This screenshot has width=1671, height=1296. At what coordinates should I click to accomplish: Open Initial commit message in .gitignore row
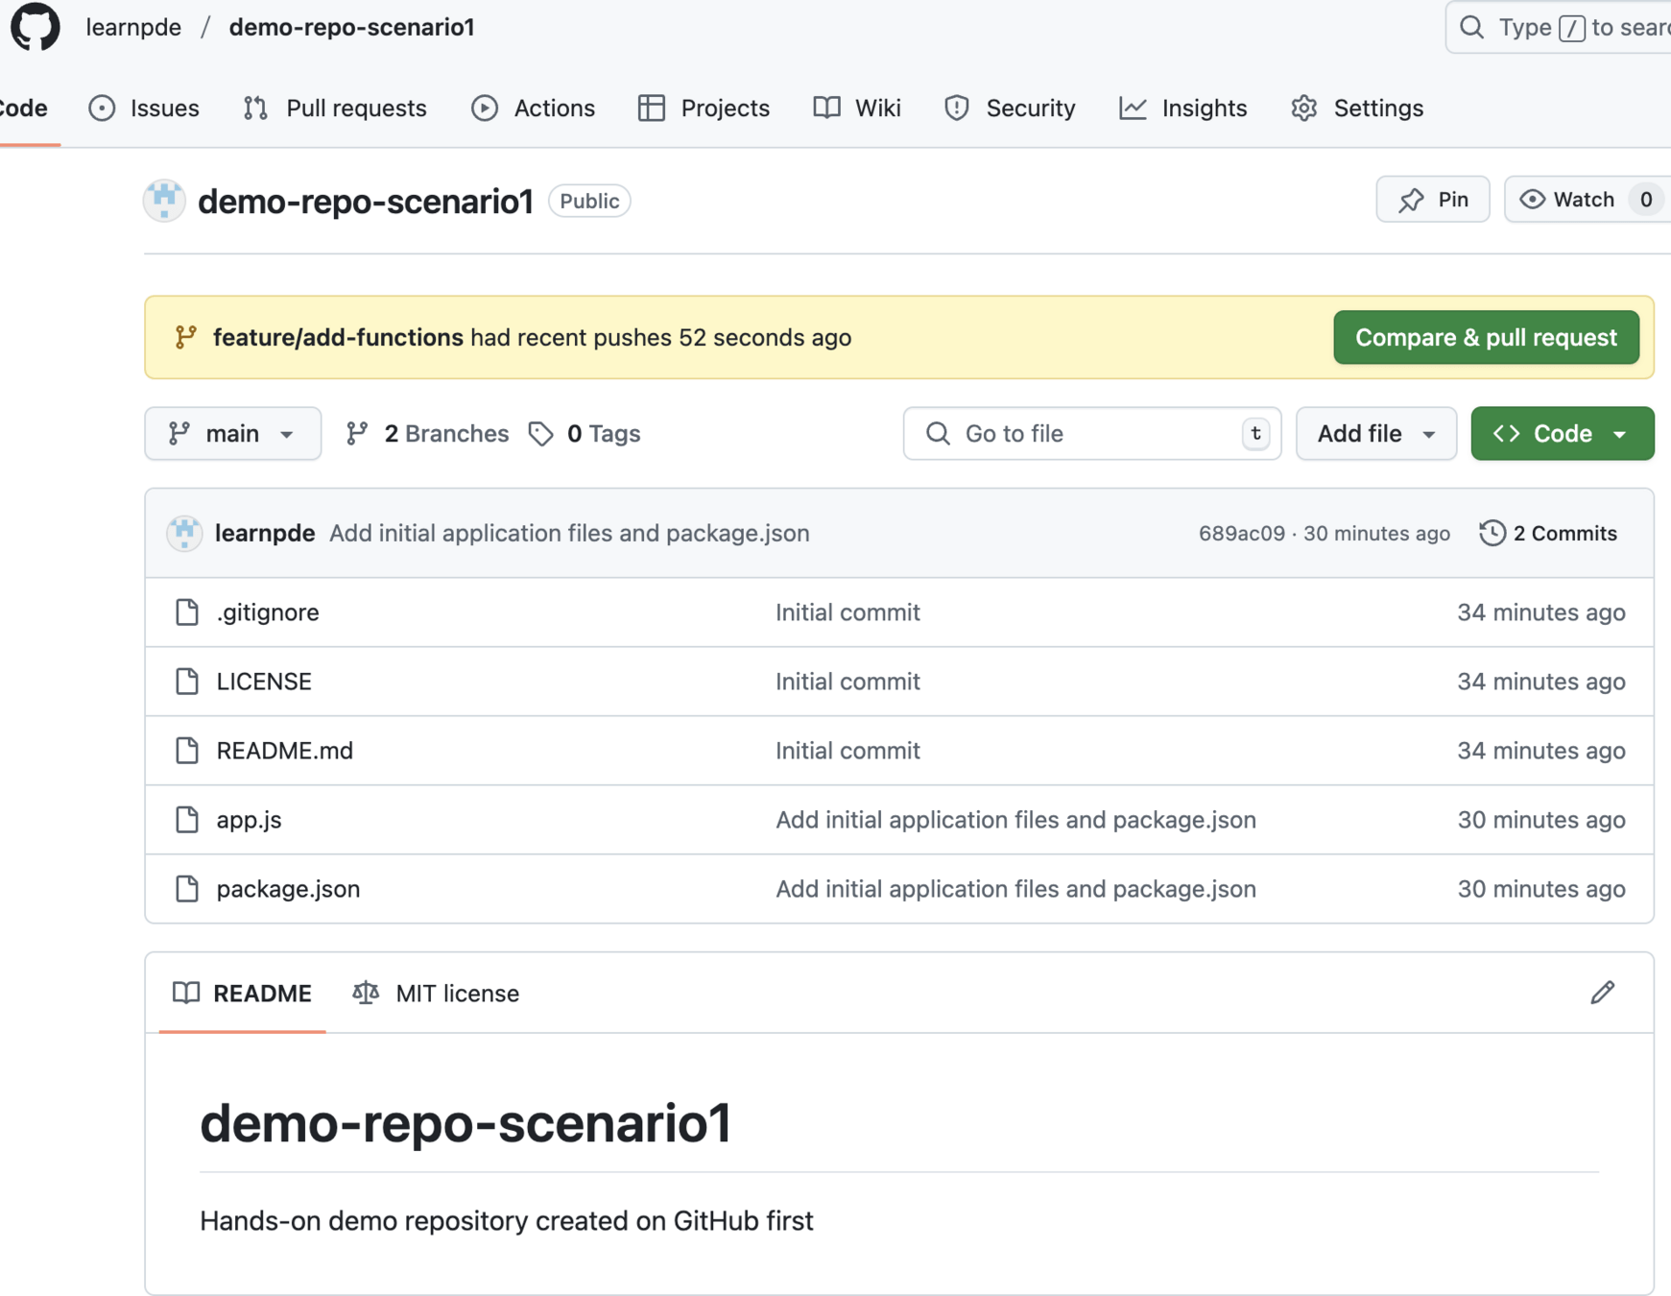tap(847, 612)
